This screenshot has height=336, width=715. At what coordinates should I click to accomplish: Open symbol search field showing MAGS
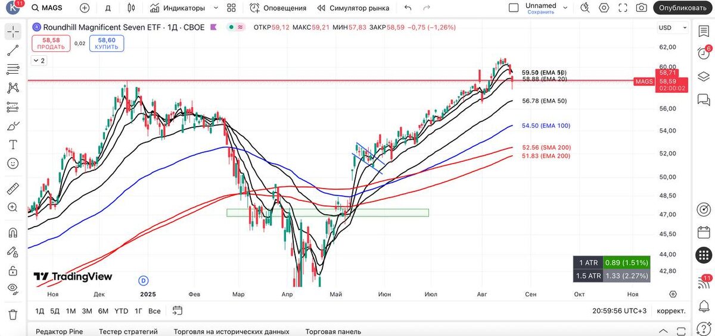click(47, 8)
